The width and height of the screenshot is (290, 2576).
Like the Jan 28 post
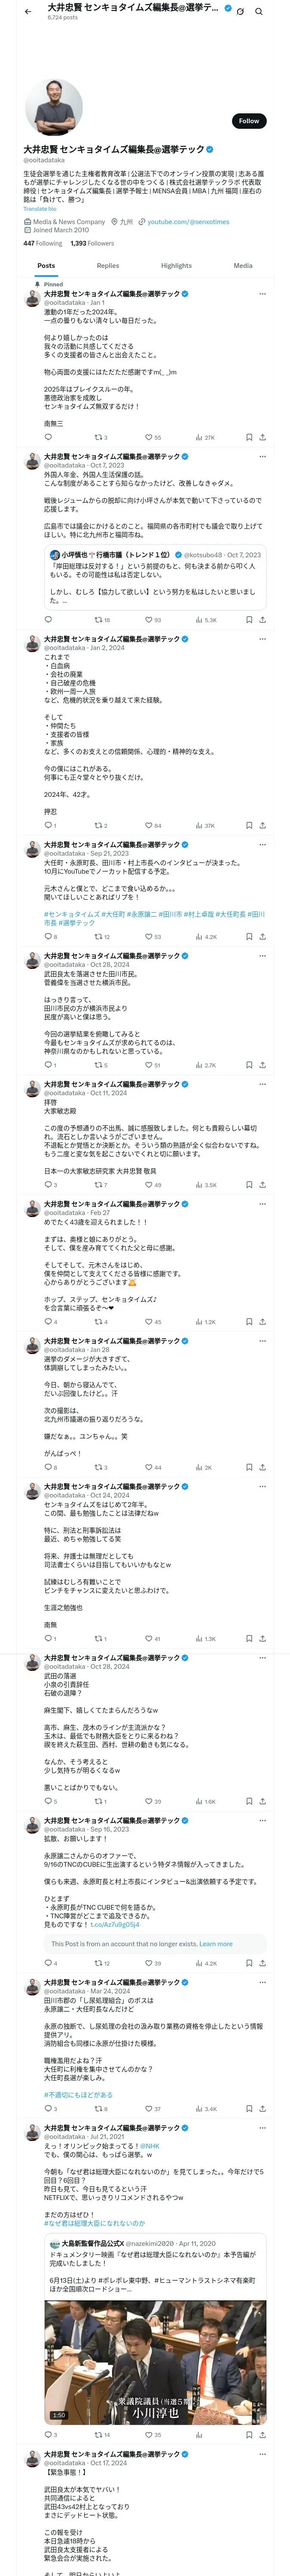(x=148, y=1467)
